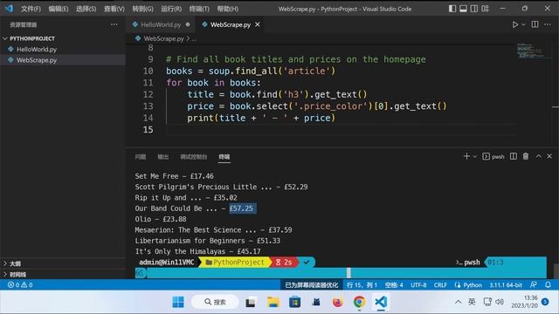Open the 帮助(H) menu

(x=227, y=9)
